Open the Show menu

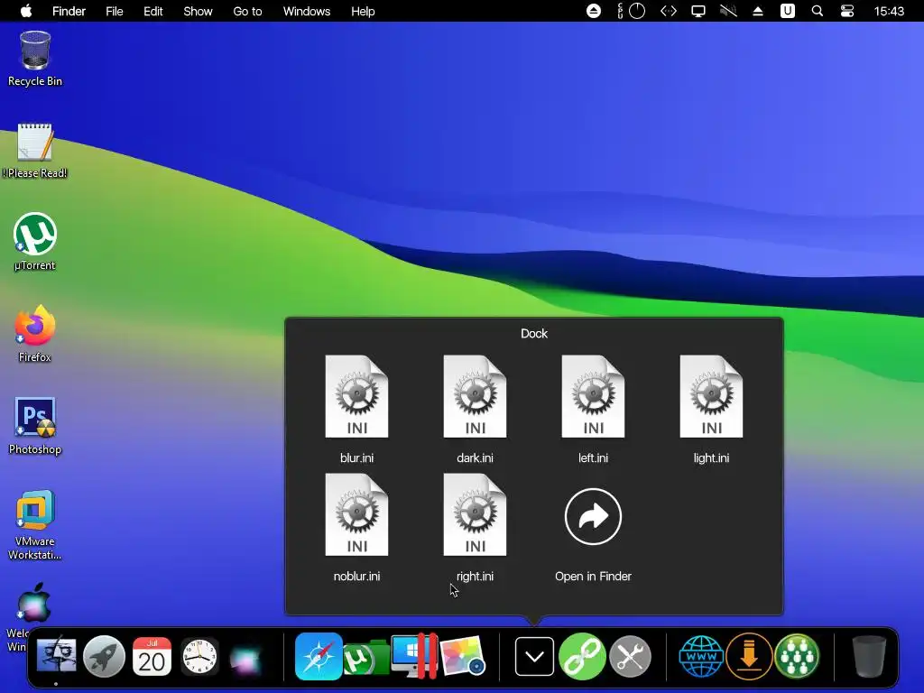(x=198, y=11)
